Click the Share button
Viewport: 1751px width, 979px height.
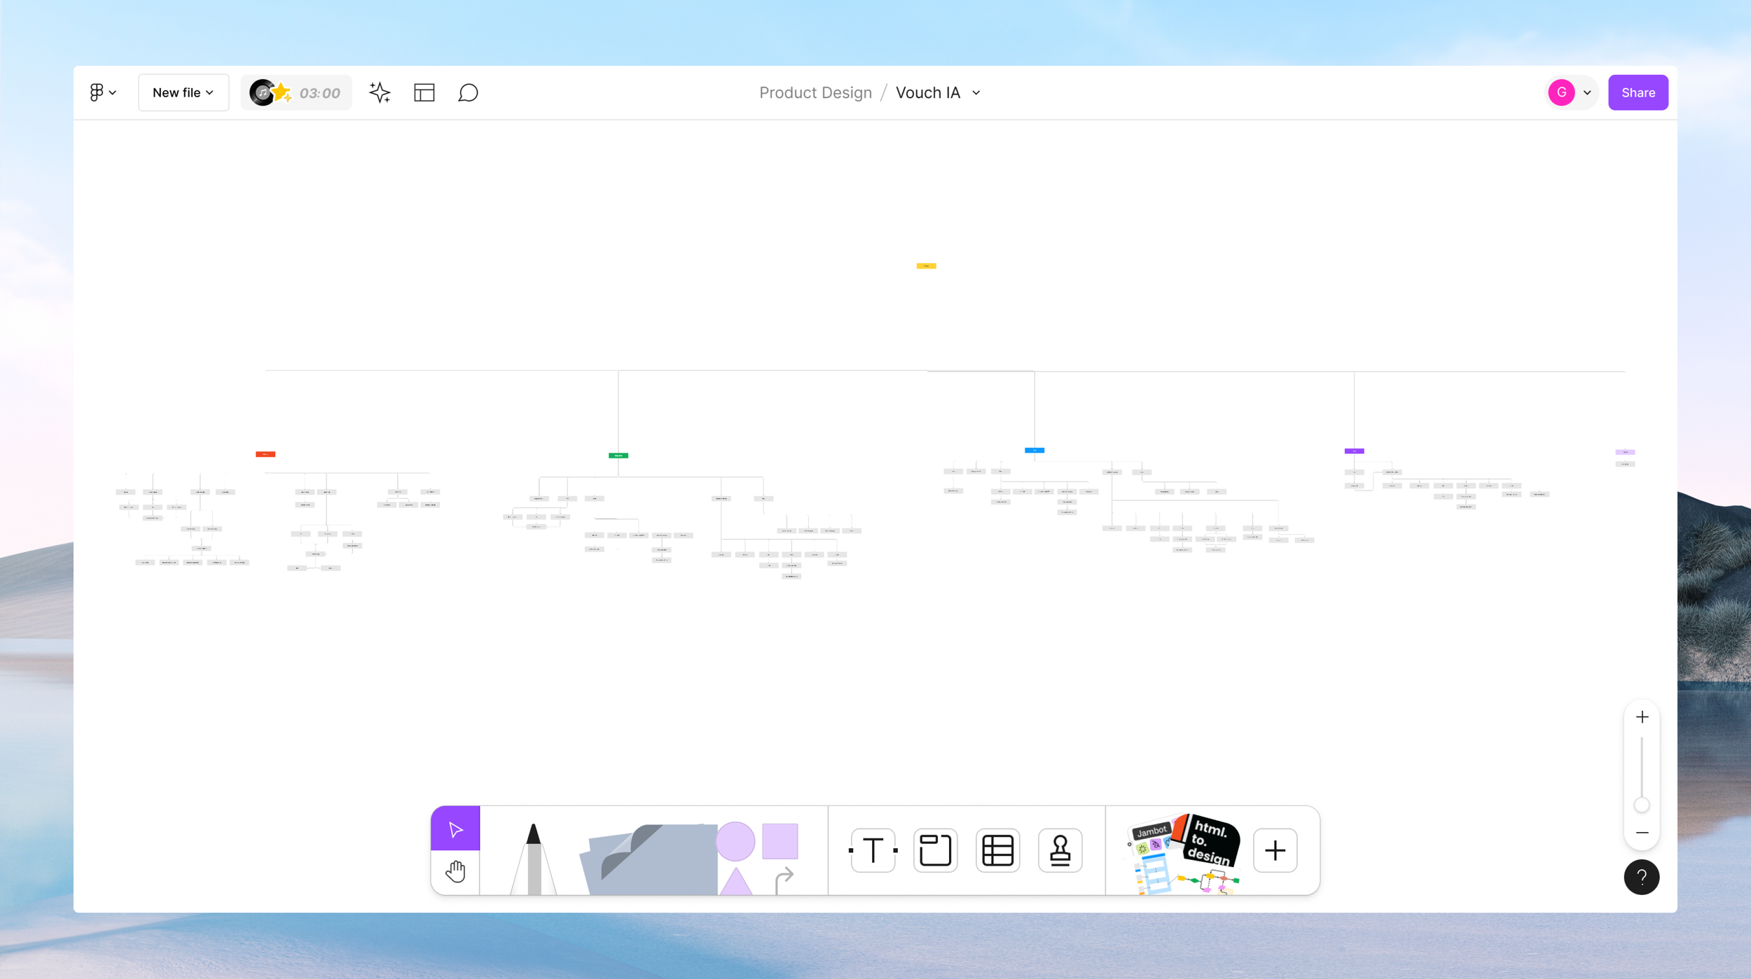click(1638, 92)
